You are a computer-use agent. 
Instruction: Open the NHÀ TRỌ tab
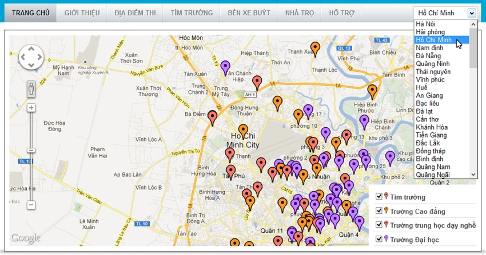tap(300, 13)
